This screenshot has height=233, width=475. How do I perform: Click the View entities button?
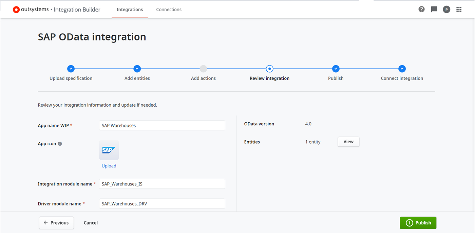pos(348,142)
